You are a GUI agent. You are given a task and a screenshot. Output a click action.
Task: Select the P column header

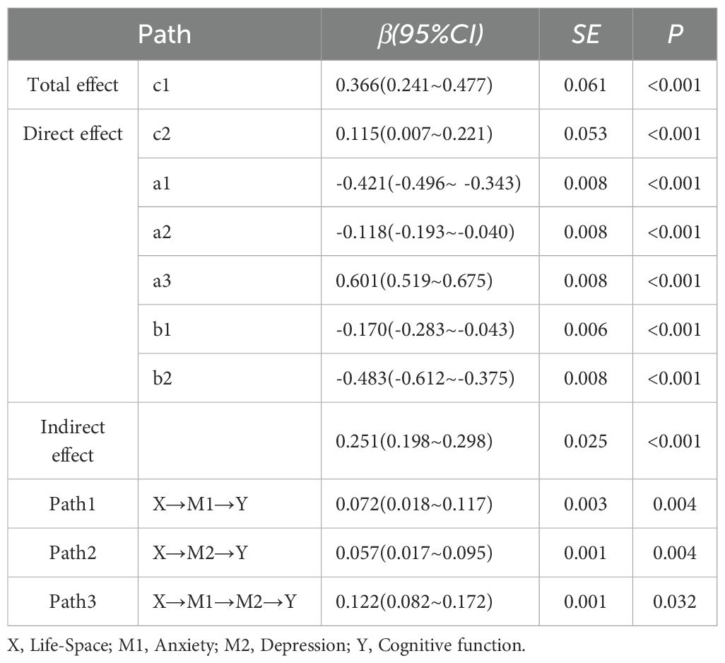click(675, 34)
